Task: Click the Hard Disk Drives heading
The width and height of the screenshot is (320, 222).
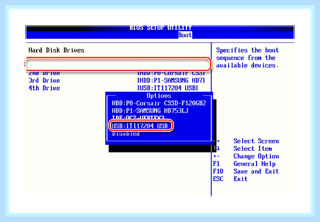Action: pyautogui.click(x=56, y=50)
